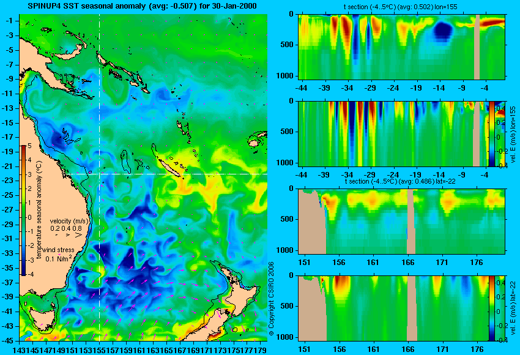Click the intersection of the white dashed crosshair lines
This screenshot has width=520, height=355.
99,174
